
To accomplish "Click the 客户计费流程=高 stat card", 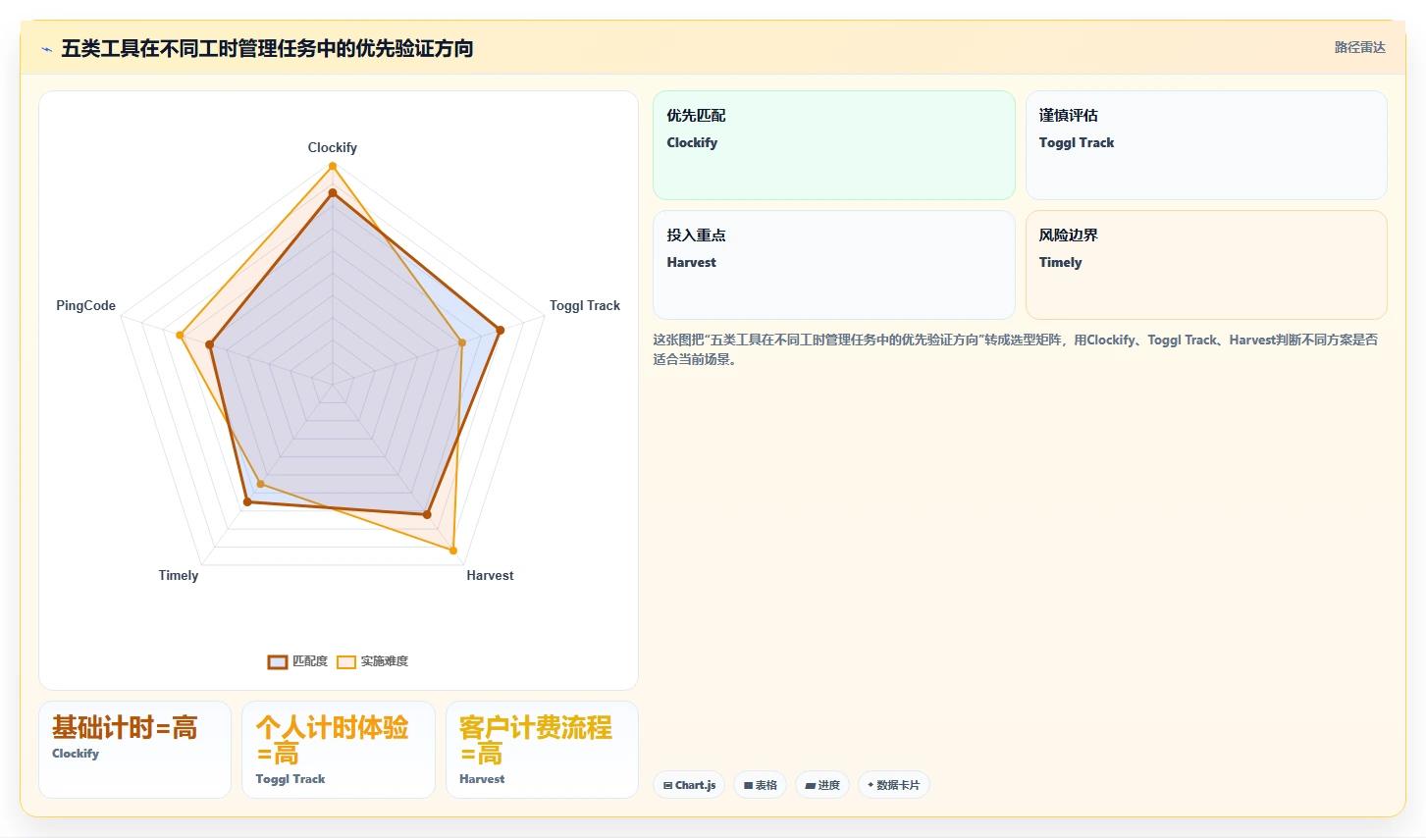I will 542,750.
